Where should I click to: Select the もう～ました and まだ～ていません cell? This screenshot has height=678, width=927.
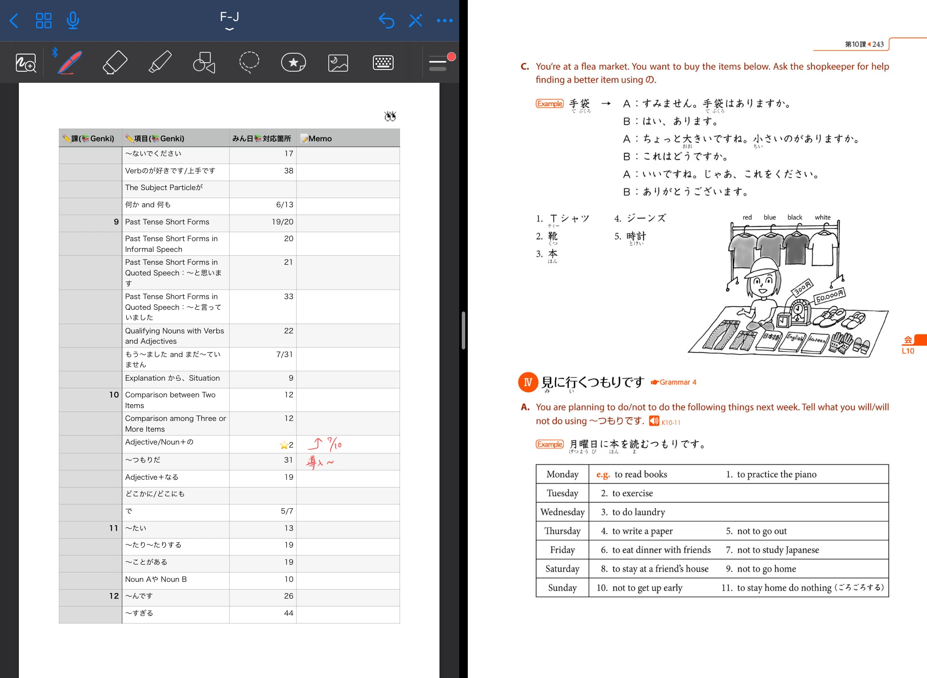point(176,359)
